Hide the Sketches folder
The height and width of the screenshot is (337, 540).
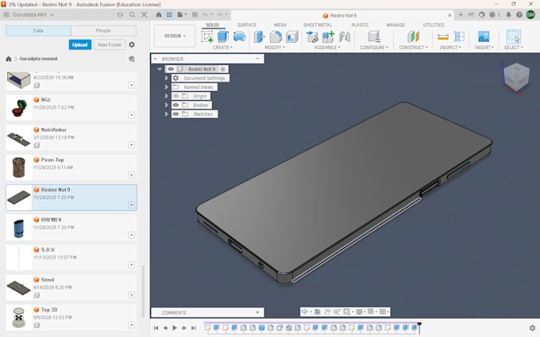click(175, 114)
